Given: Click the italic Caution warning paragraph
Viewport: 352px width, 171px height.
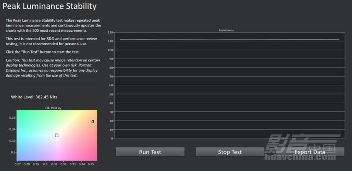Looking at the screenshot, I should click(x=53, y=68).
